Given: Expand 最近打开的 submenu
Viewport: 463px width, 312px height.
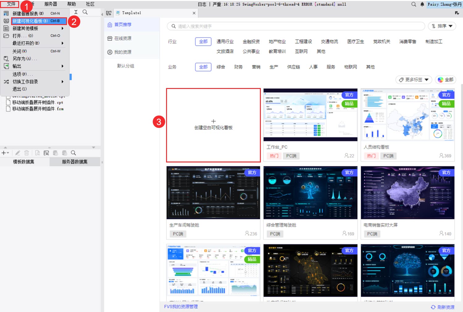Looking at the screenshot, I should pos(35,43).
